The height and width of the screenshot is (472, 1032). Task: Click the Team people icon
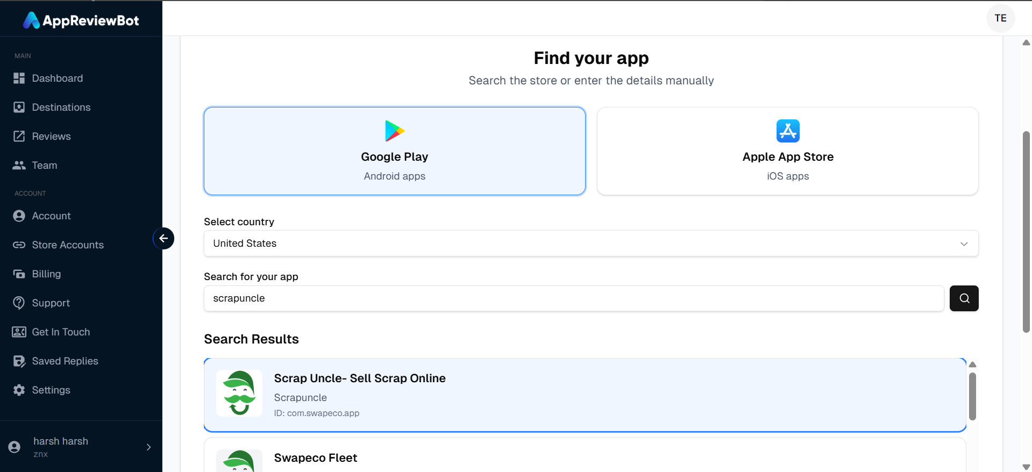coord(19,166)
